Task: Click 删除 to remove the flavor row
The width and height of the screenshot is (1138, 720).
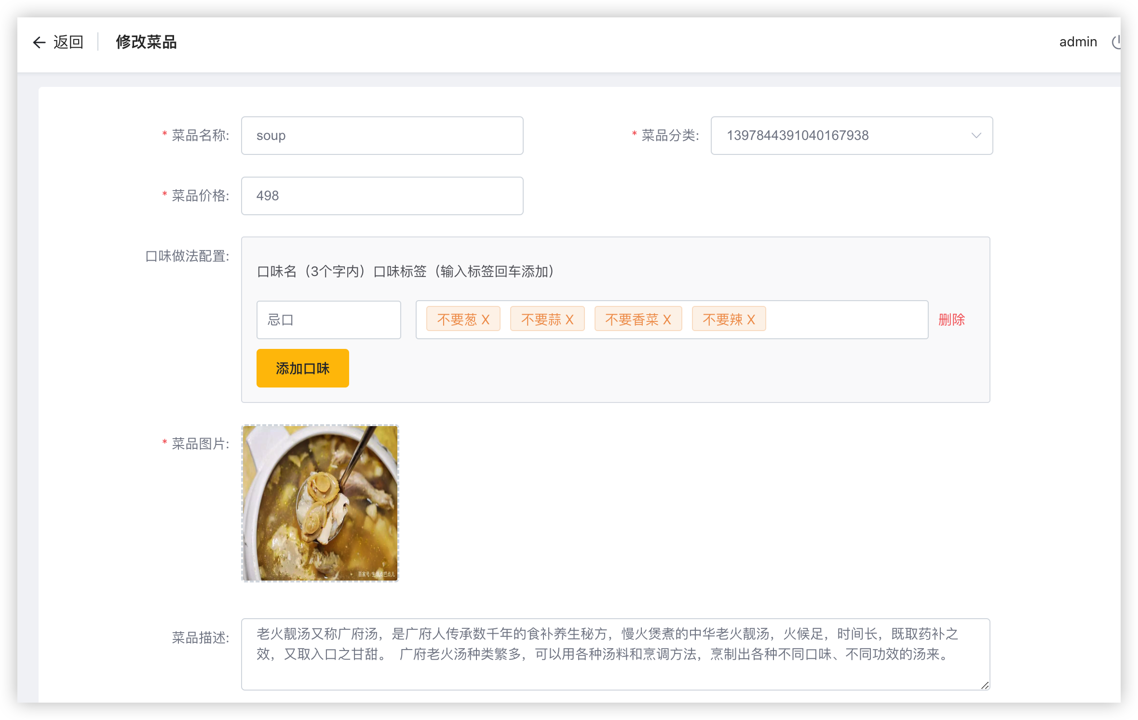Action: point(951,319)
